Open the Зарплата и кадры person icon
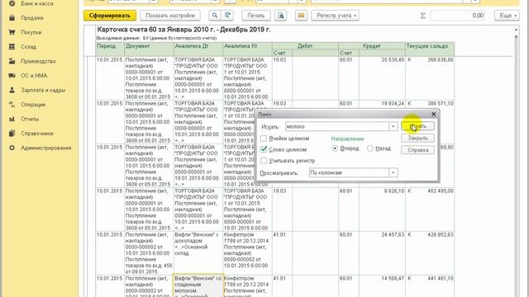Image resolution: width=529 pixels, height=297 pixels. tap(12, 90)
